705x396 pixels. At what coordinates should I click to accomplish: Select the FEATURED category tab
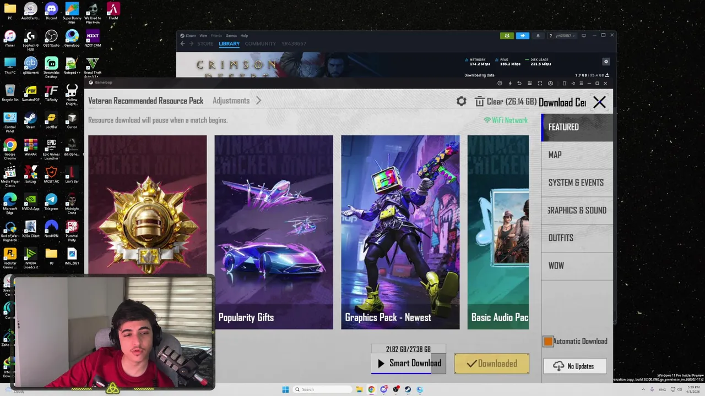pos(577,127)
